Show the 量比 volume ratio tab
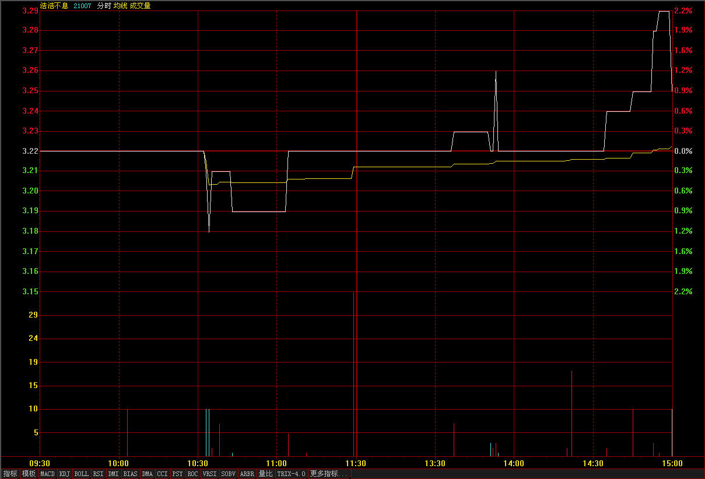This screenshot has height=479, width=705. click(266, 474)
